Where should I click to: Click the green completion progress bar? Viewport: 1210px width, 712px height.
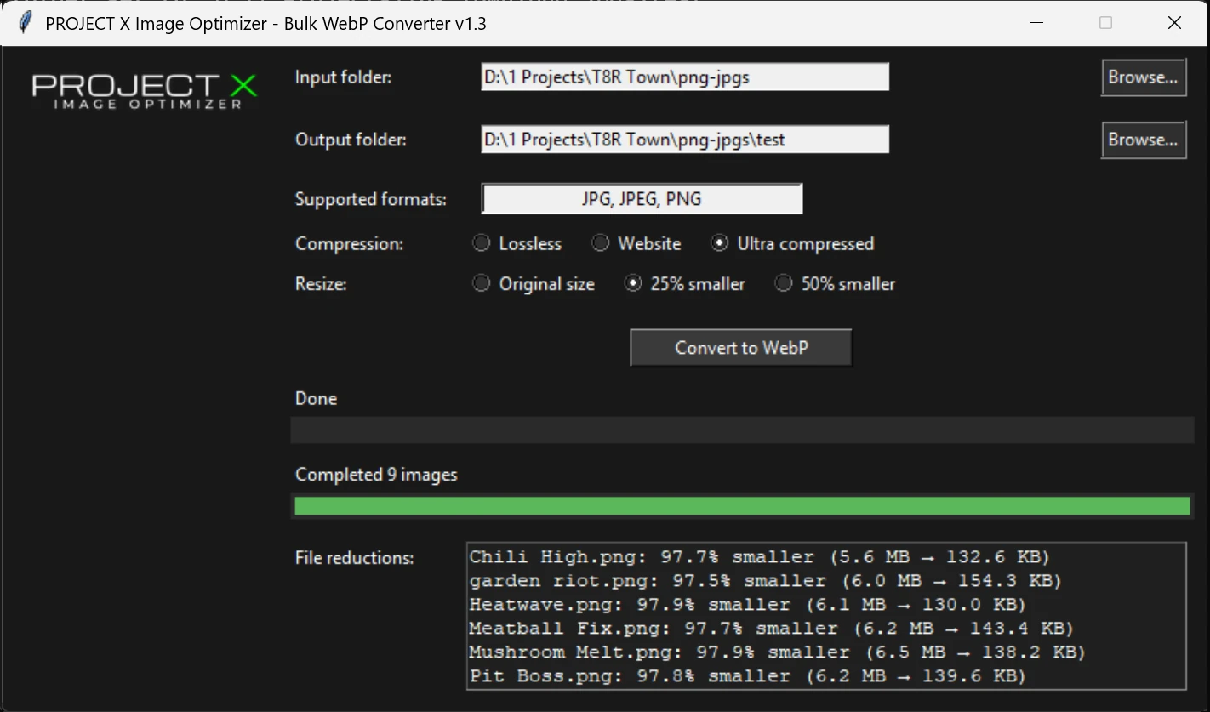742,505
